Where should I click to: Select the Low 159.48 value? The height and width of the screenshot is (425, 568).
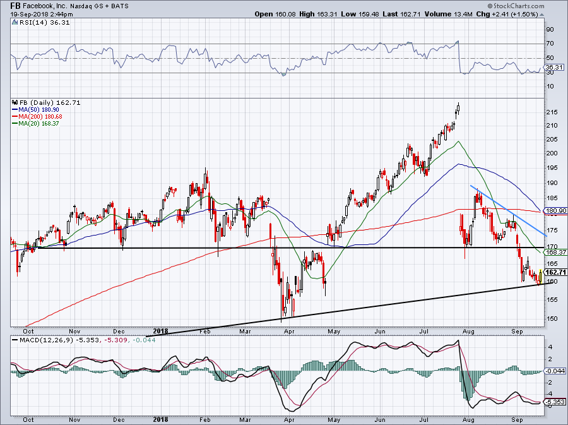pos(360,15)
